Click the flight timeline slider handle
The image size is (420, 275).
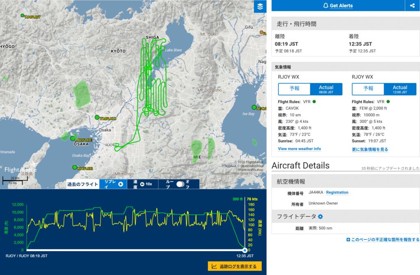tap(244, 250)
